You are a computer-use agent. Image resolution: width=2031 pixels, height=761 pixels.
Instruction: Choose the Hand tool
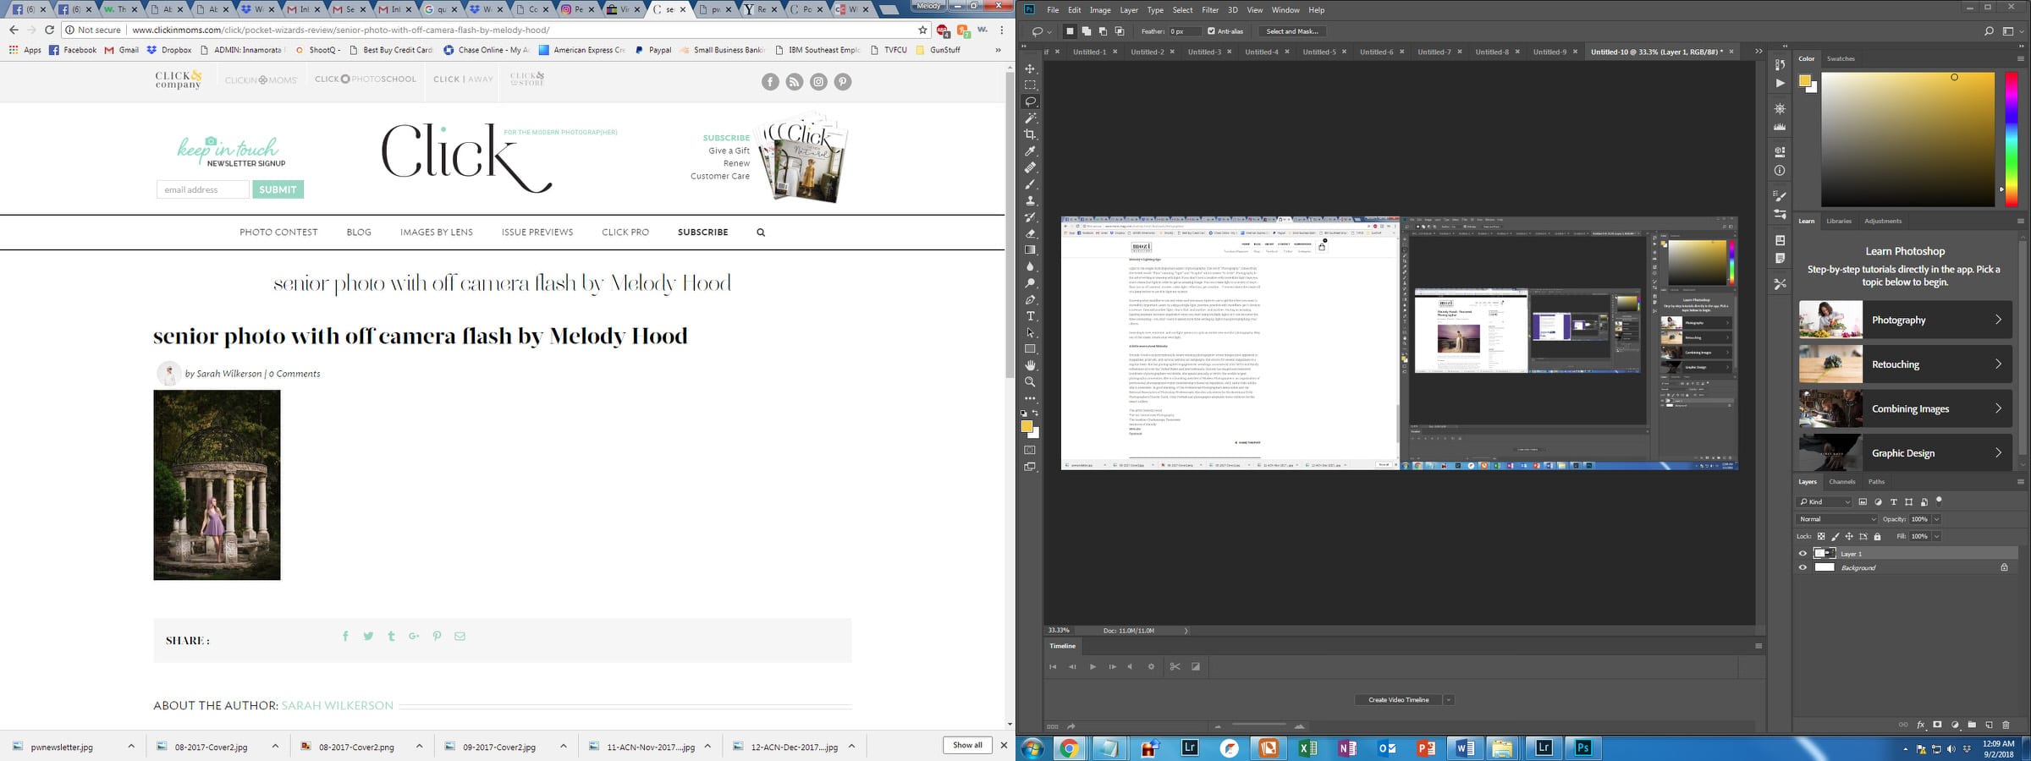tap(1030, 365)
